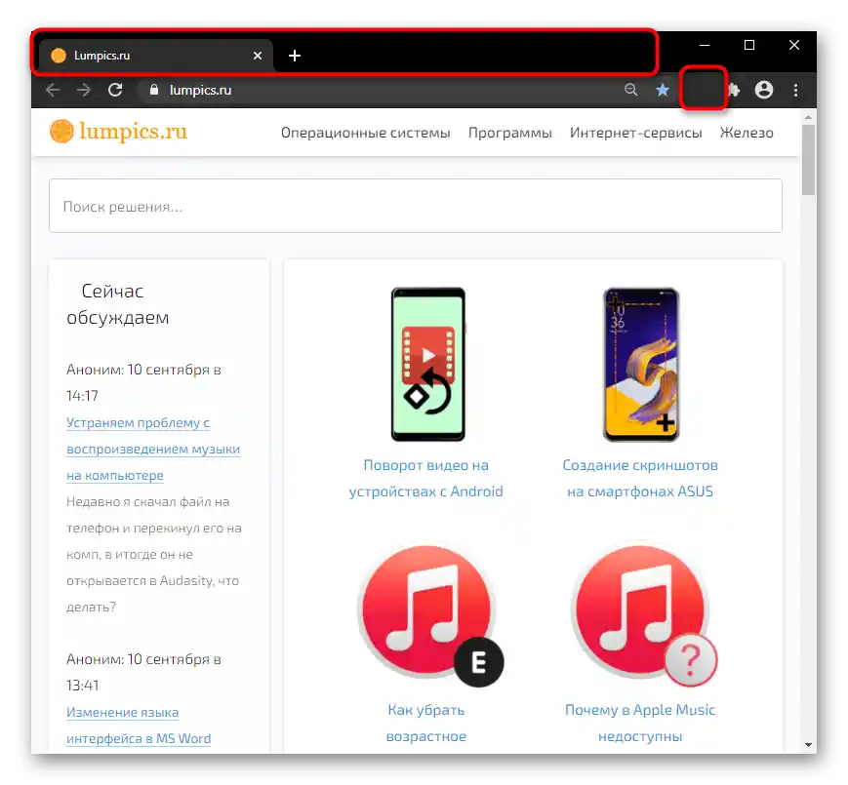Image resolution: width=848 pixels, height=785 pixels.
Task: Open the iTunes icon with E badge
Action: tap(429, 613)
